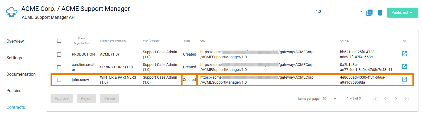Viewport: 422px width, 117px height.
Task: Click the ACME cloud logo
Action: click(x=11, y=12)
